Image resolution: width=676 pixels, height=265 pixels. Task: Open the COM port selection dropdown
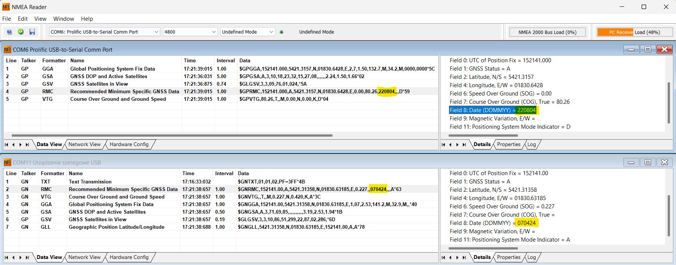click(156, 32)
